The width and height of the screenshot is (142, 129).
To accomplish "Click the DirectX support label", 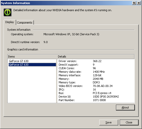I will click(x=68, y=65).
